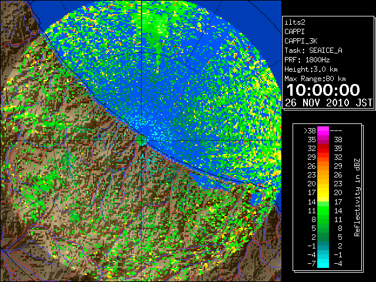Click the radar site at the crosshair center
This screenshot has height=282, width=376.
[142, 140]
